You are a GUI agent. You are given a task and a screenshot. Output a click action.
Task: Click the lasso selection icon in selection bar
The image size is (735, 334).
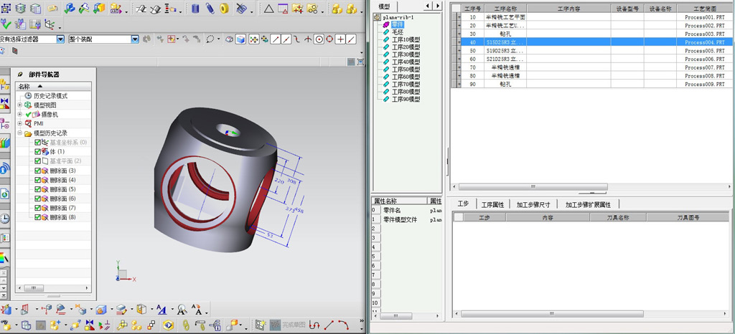pyautogui.click(x=210, y=39)
